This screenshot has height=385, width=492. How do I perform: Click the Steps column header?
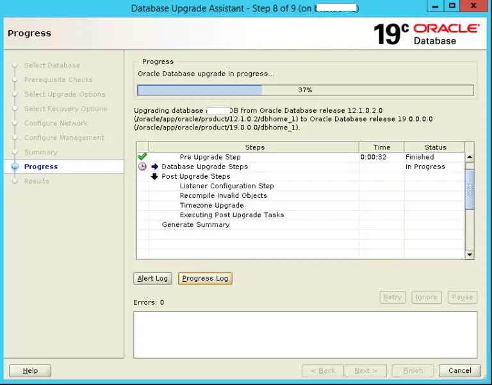[x=254, y=147]
